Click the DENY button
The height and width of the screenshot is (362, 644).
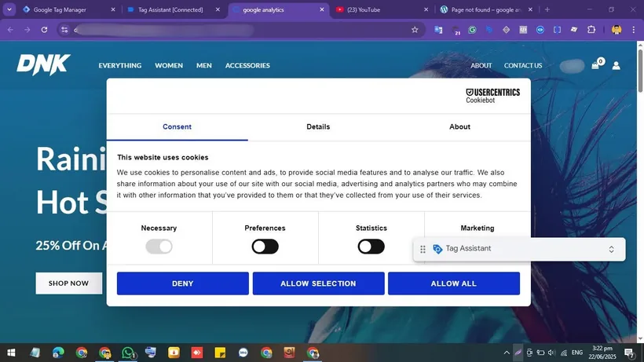(183, 283)
